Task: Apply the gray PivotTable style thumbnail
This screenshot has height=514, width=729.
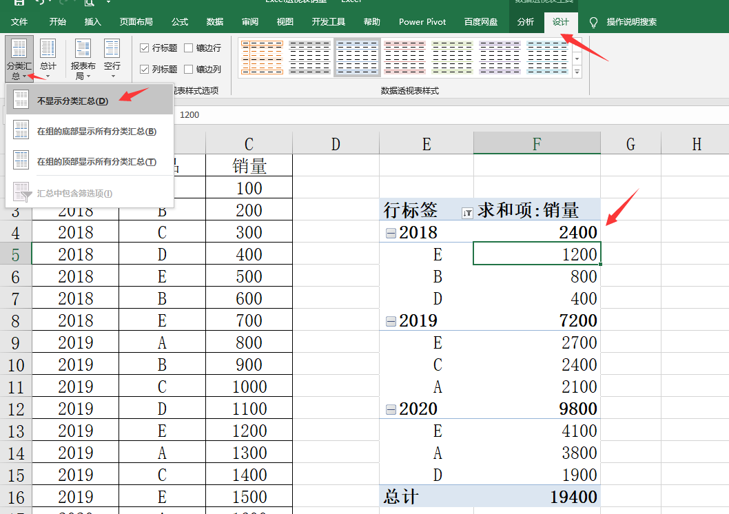Action: coord(309,57)
